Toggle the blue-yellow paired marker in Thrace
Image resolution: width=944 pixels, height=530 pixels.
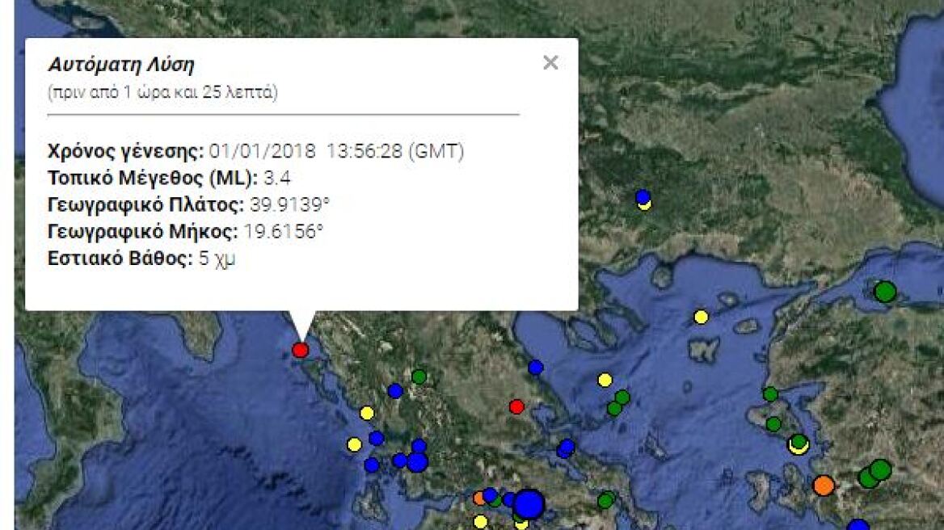pyautogui.click(x=643, y=202)
